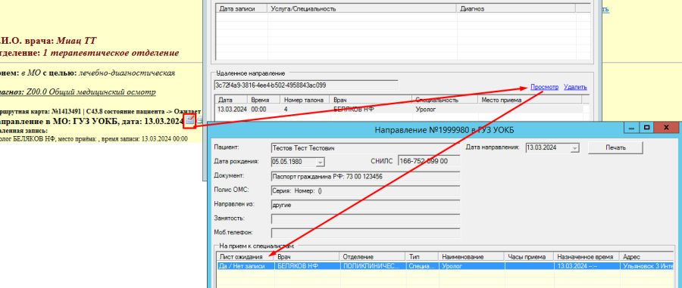Select the 13.03.2024 --:-- assigned time cell
The width and height of the screenshot is (682, 288).
pos(587,266)
